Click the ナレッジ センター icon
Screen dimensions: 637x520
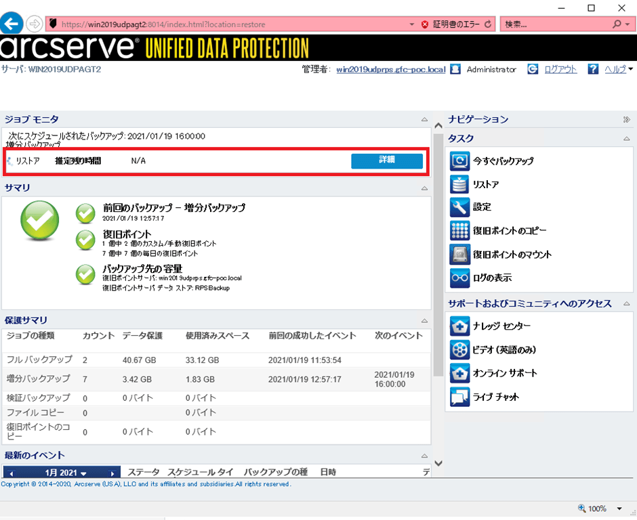click(x=459, y=326)
